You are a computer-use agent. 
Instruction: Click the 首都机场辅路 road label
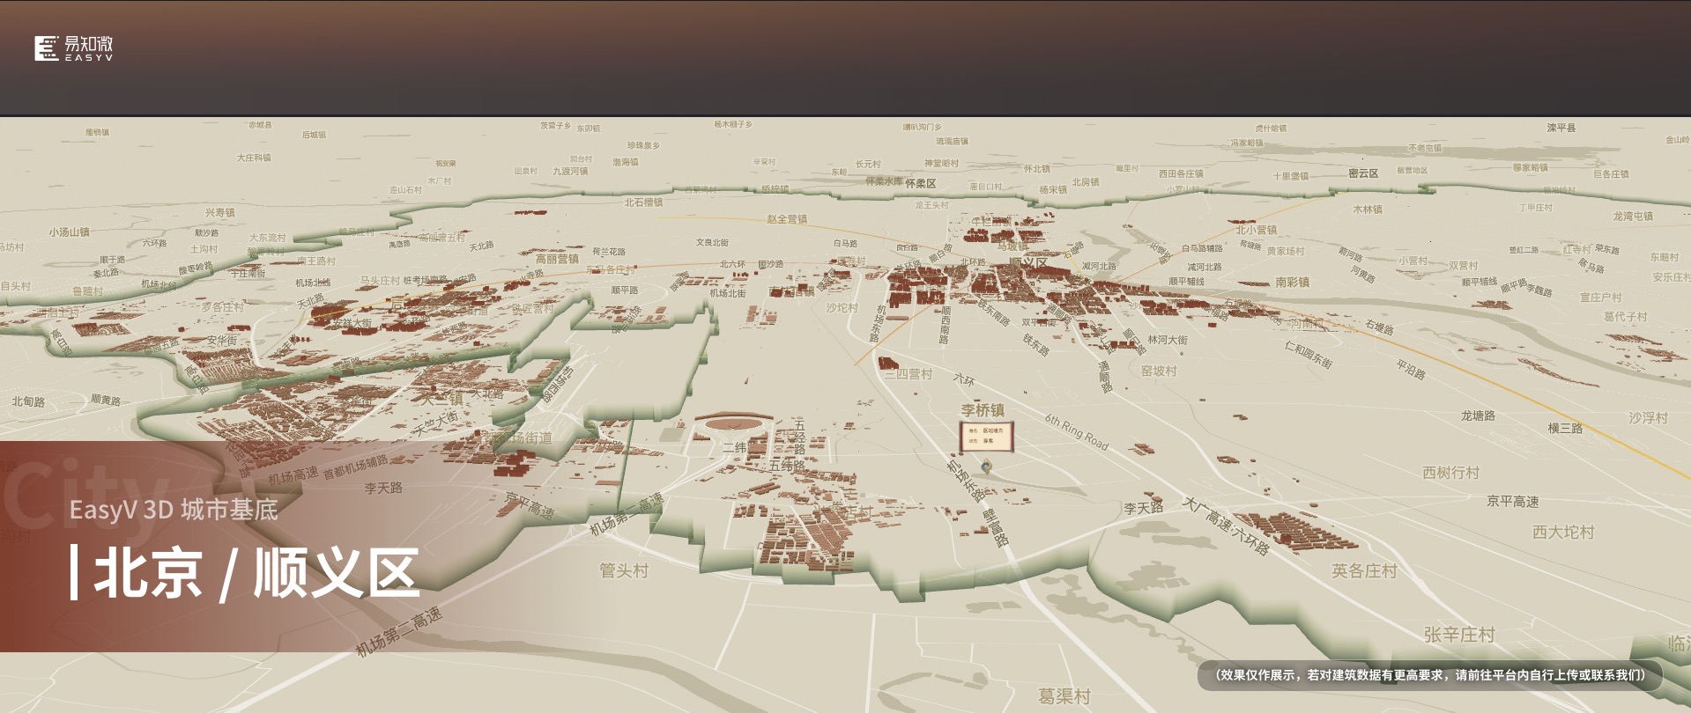[355, 467]
